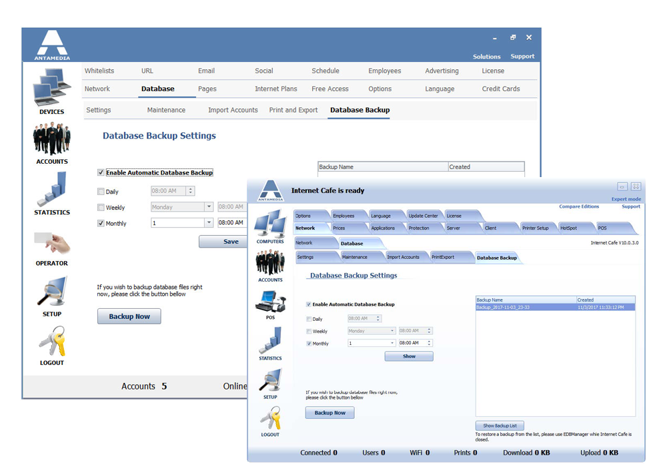Screen dimensions: 653x472
Task: Open Printer Setup tab in Internet Cafe window
Action: (x=537, y=228)
